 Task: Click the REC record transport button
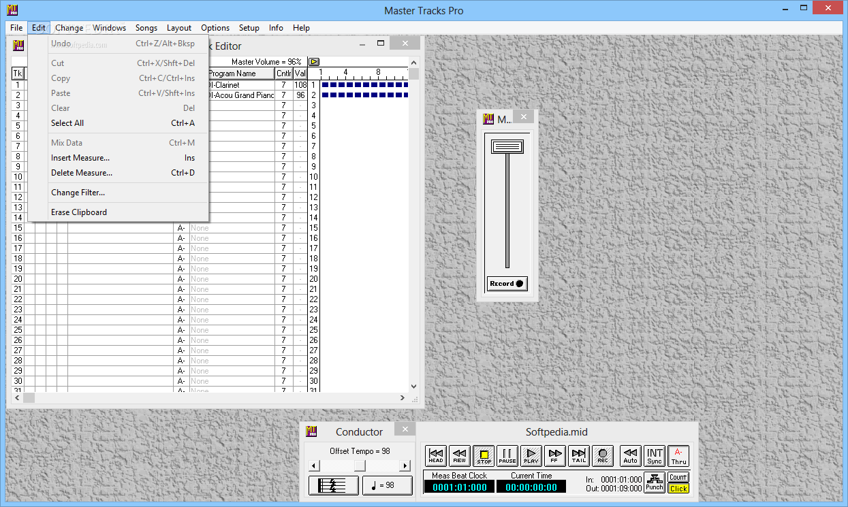603,455
